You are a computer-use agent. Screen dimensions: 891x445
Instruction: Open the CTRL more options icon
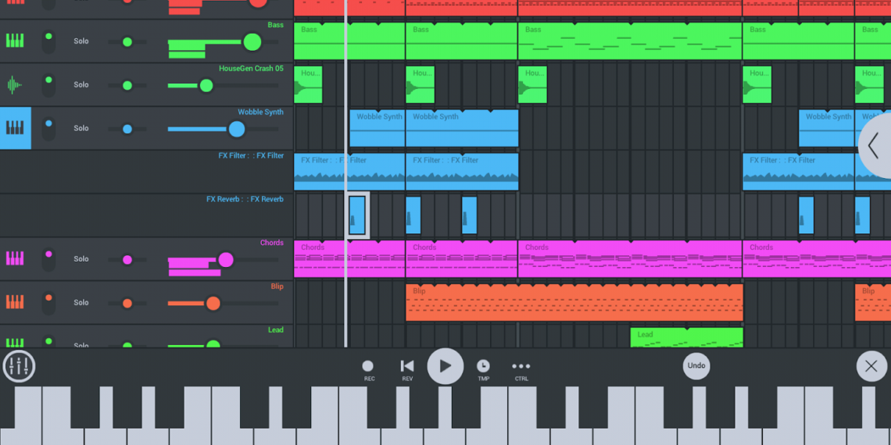pos(521,366)
